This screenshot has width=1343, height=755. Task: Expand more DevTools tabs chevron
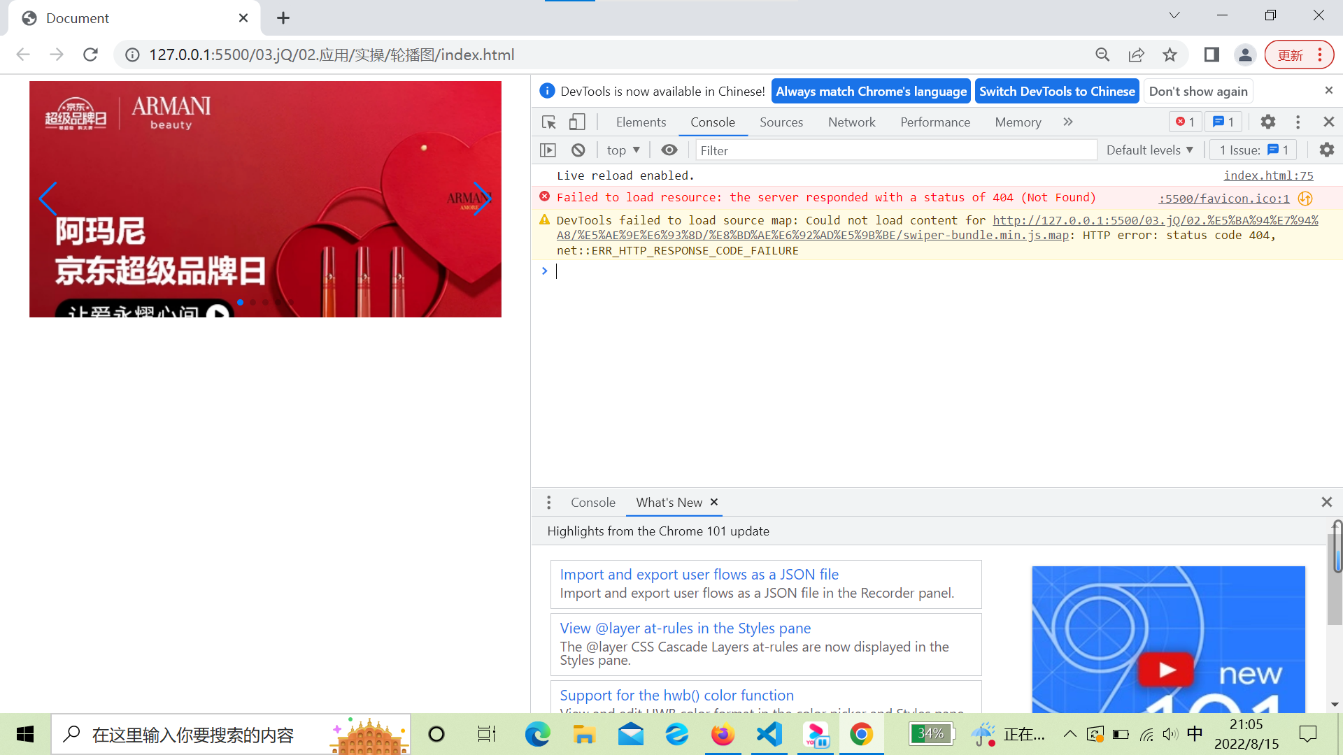coord(1068,122)
